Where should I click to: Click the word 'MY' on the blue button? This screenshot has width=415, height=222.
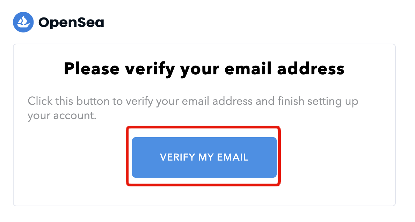click(x=206, y=157)
